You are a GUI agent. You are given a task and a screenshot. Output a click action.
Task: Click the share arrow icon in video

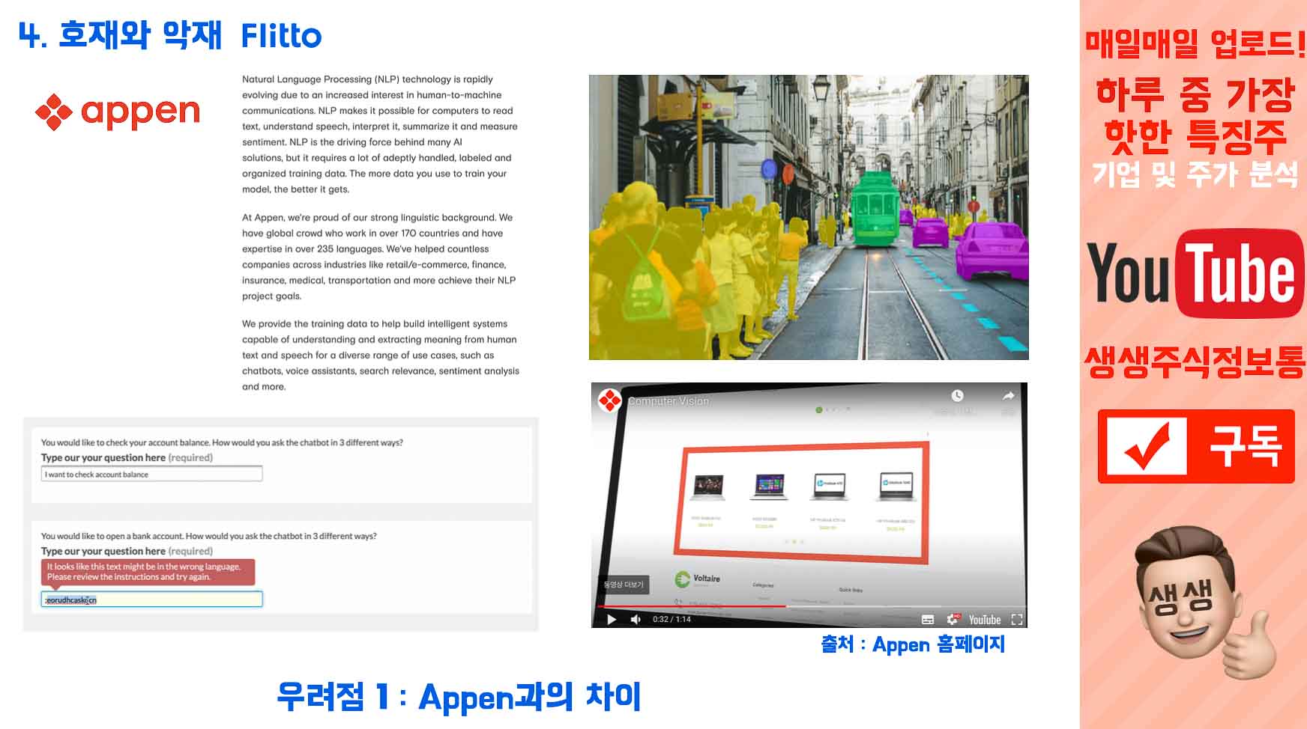tap(1008, 395)
